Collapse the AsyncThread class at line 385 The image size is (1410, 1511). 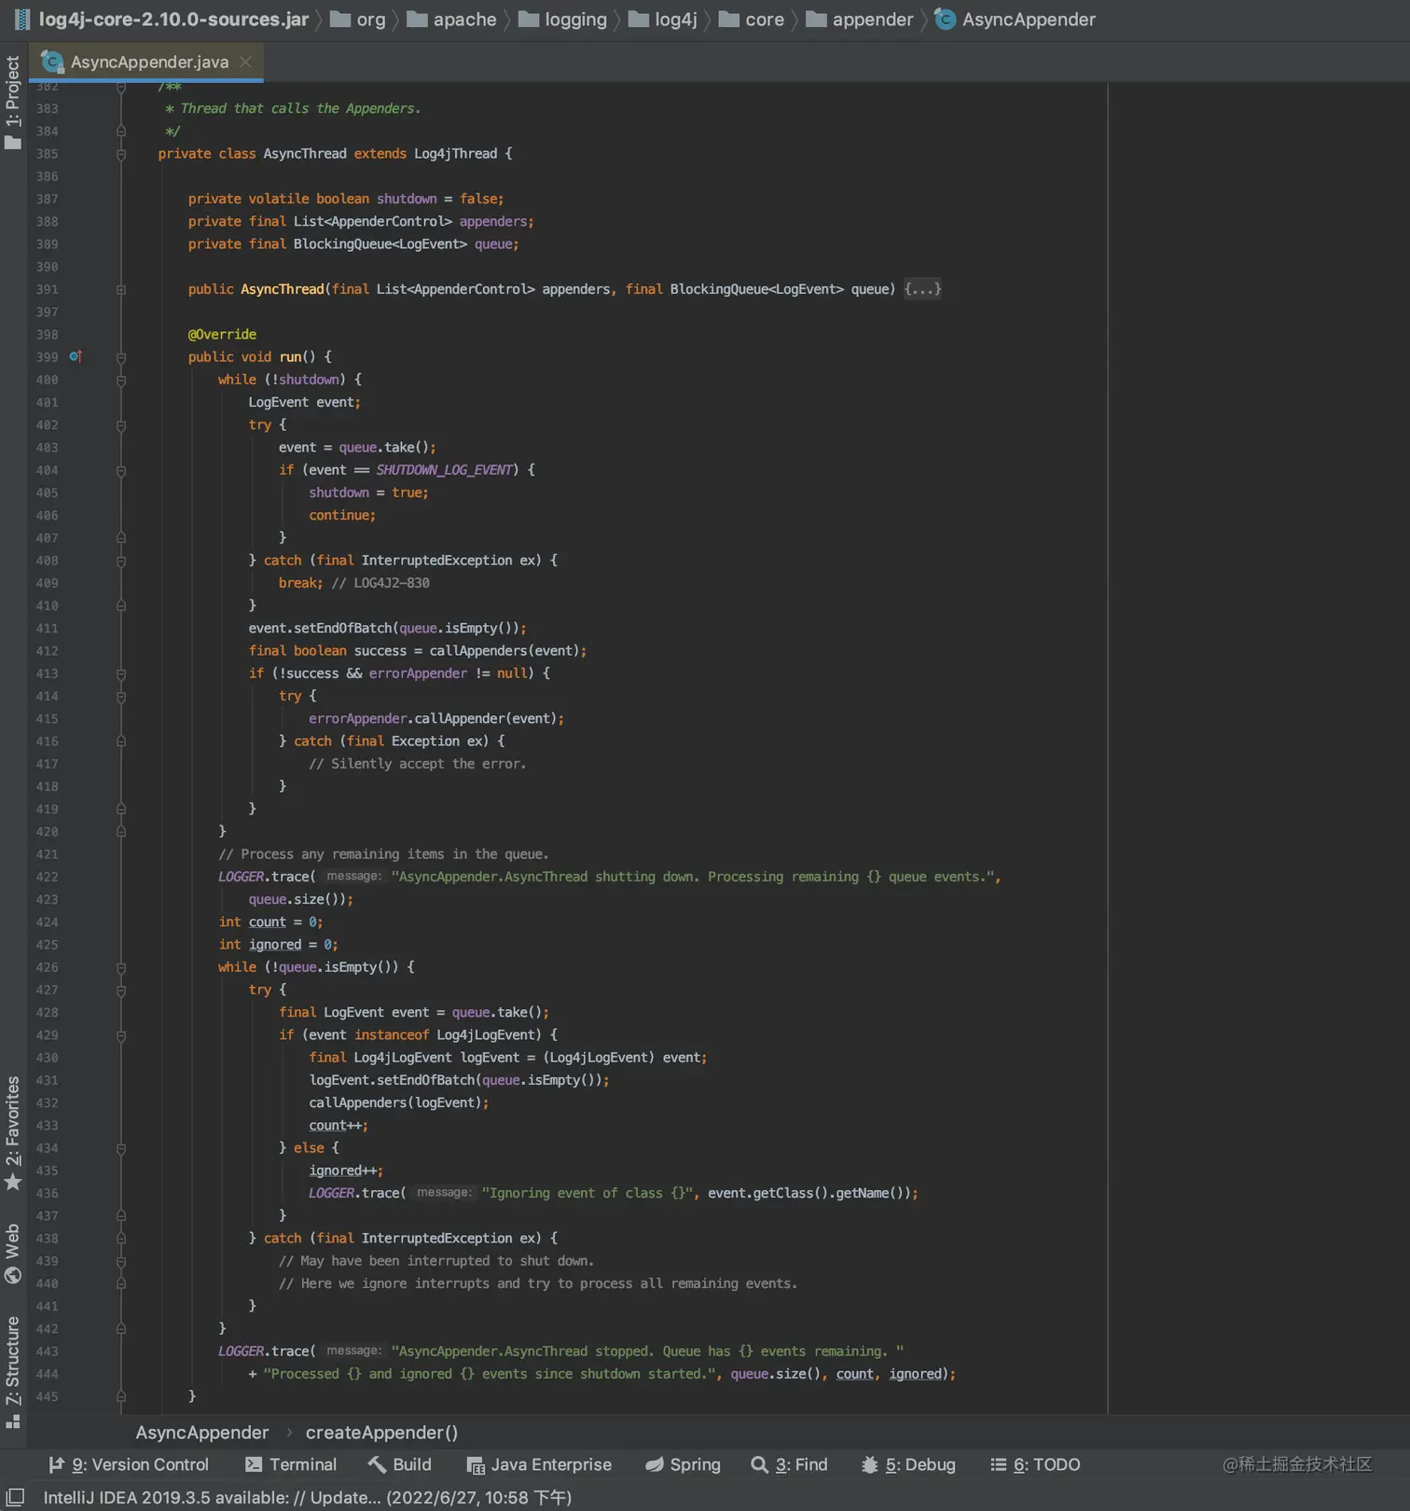point(121,154)
